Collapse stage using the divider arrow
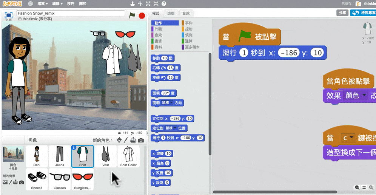Viewport: 376px width, 195px height. [x=147, y=133]
